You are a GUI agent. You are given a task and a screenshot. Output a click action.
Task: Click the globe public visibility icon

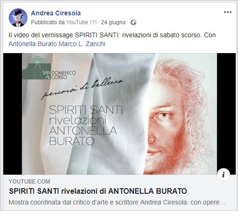[133, 22]
